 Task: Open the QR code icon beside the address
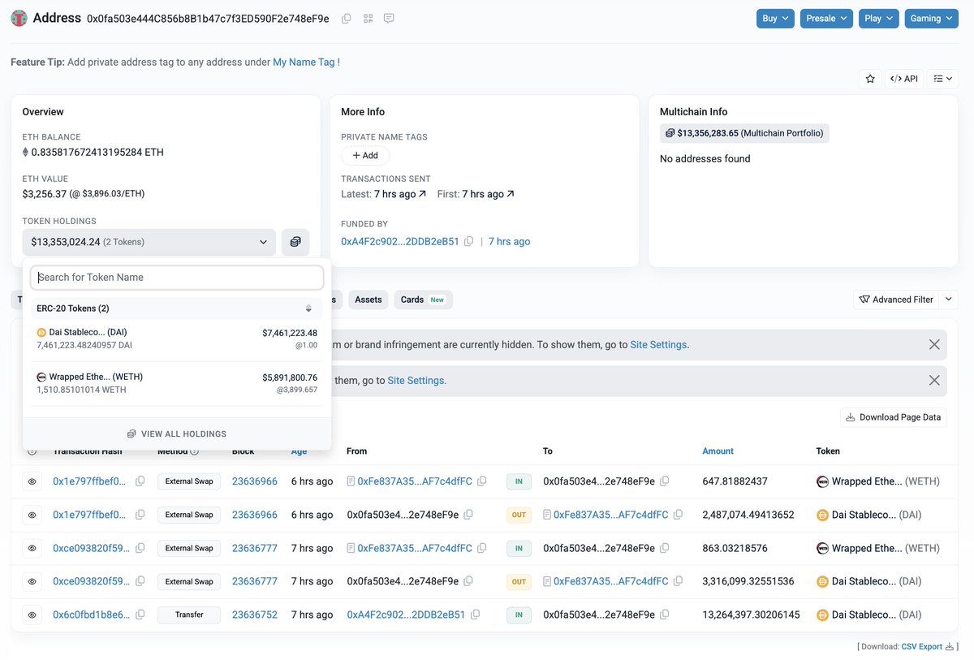[x=368, y=19]
